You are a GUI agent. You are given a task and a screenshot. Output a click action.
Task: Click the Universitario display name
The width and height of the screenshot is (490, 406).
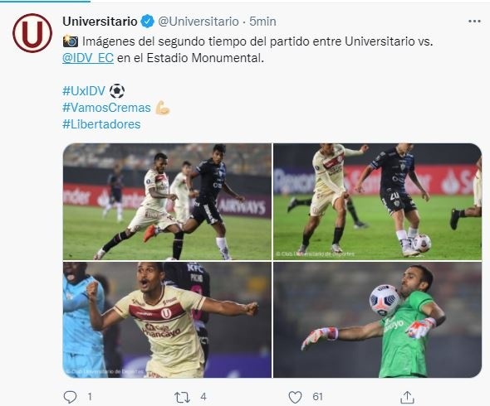pos(100,22)
